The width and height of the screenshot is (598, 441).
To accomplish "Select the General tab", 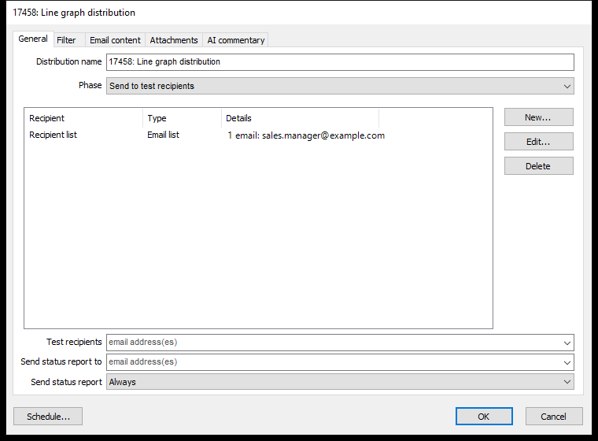I will click(33, 39).
